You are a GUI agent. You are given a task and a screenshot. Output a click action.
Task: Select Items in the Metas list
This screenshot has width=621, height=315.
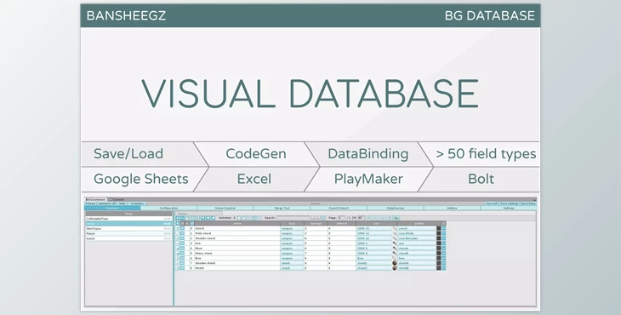click(x=128, y=223)
